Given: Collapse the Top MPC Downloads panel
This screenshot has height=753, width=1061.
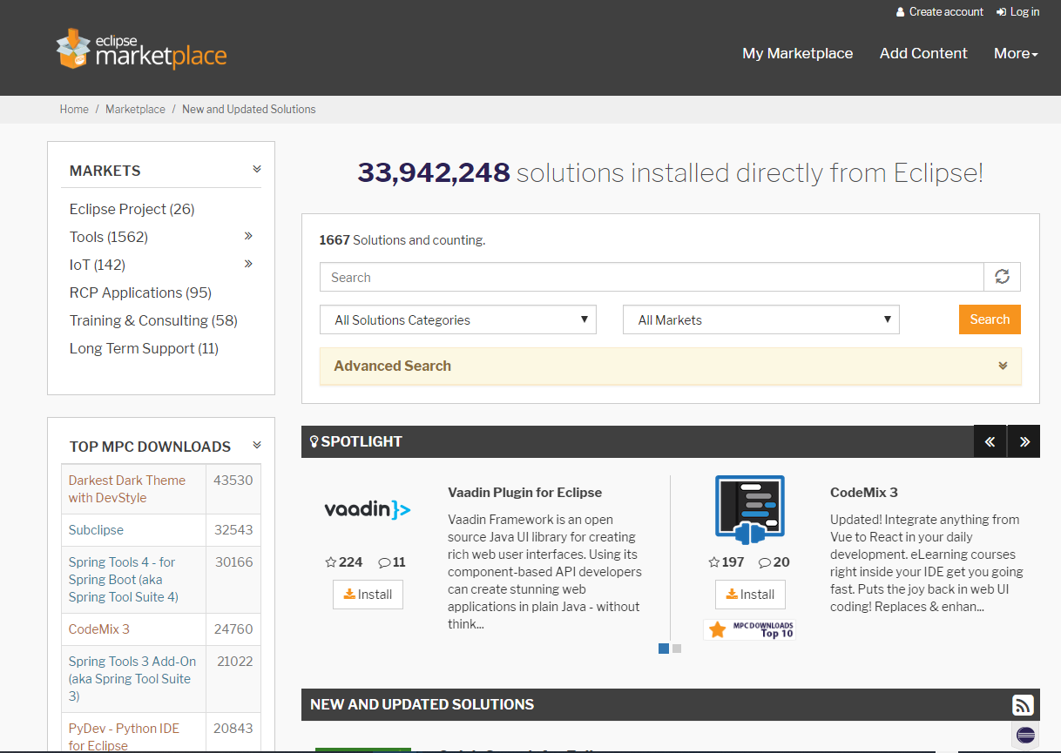Looking at the screenshot, I should [x=257, y=445].
